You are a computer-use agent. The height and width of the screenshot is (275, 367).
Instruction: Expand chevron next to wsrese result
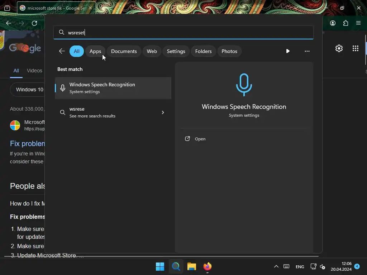click(x=163, y=112)
